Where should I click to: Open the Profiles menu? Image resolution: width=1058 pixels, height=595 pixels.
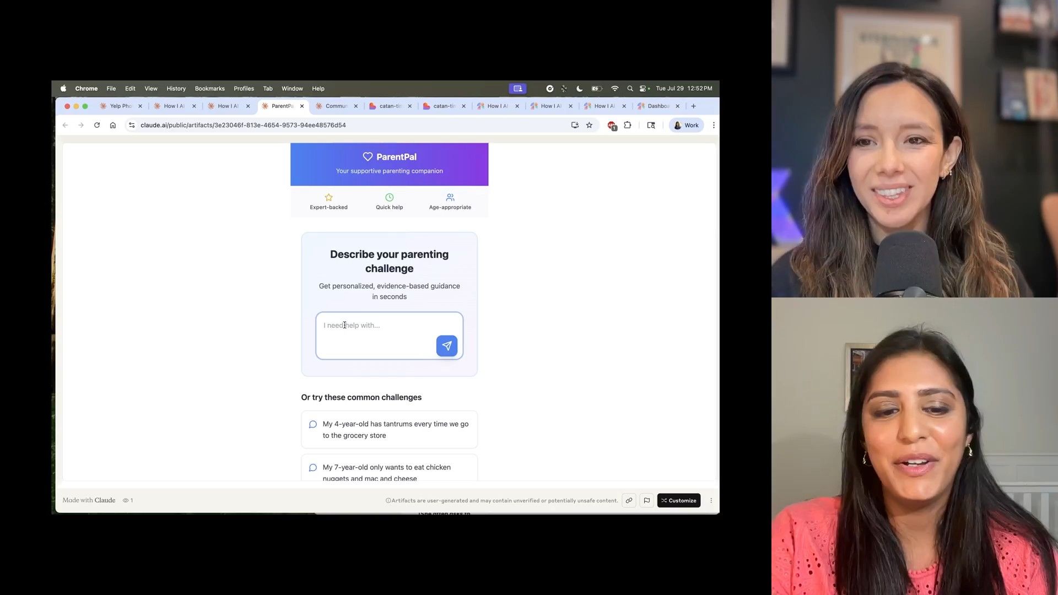click(244, 88)
